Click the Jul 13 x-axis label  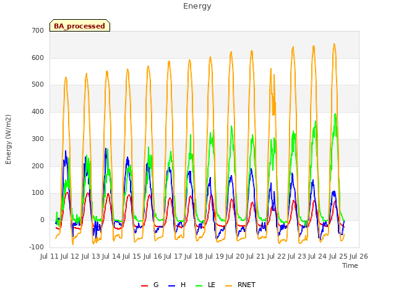click(90, 257)
